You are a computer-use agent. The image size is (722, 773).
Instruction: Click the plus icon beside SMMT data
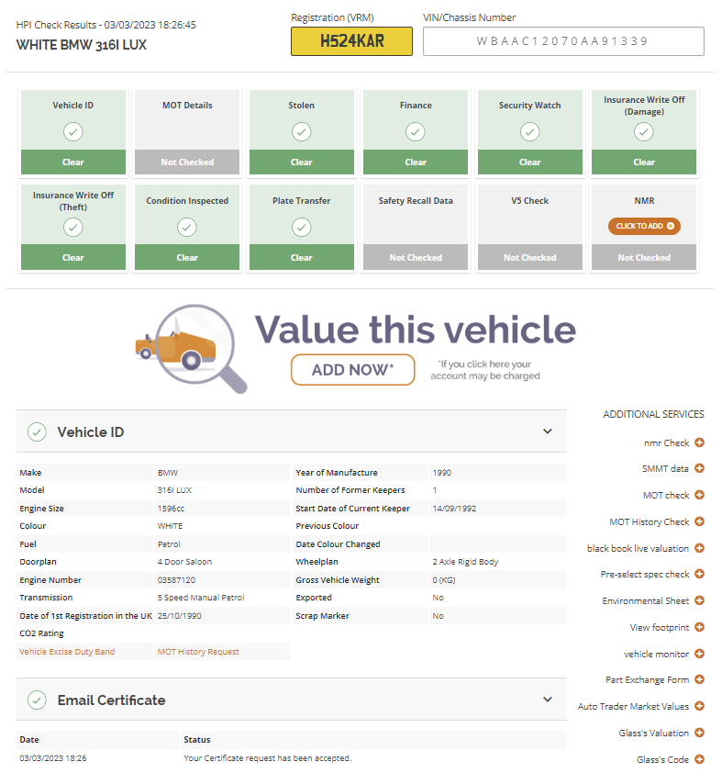pos(699,468)
